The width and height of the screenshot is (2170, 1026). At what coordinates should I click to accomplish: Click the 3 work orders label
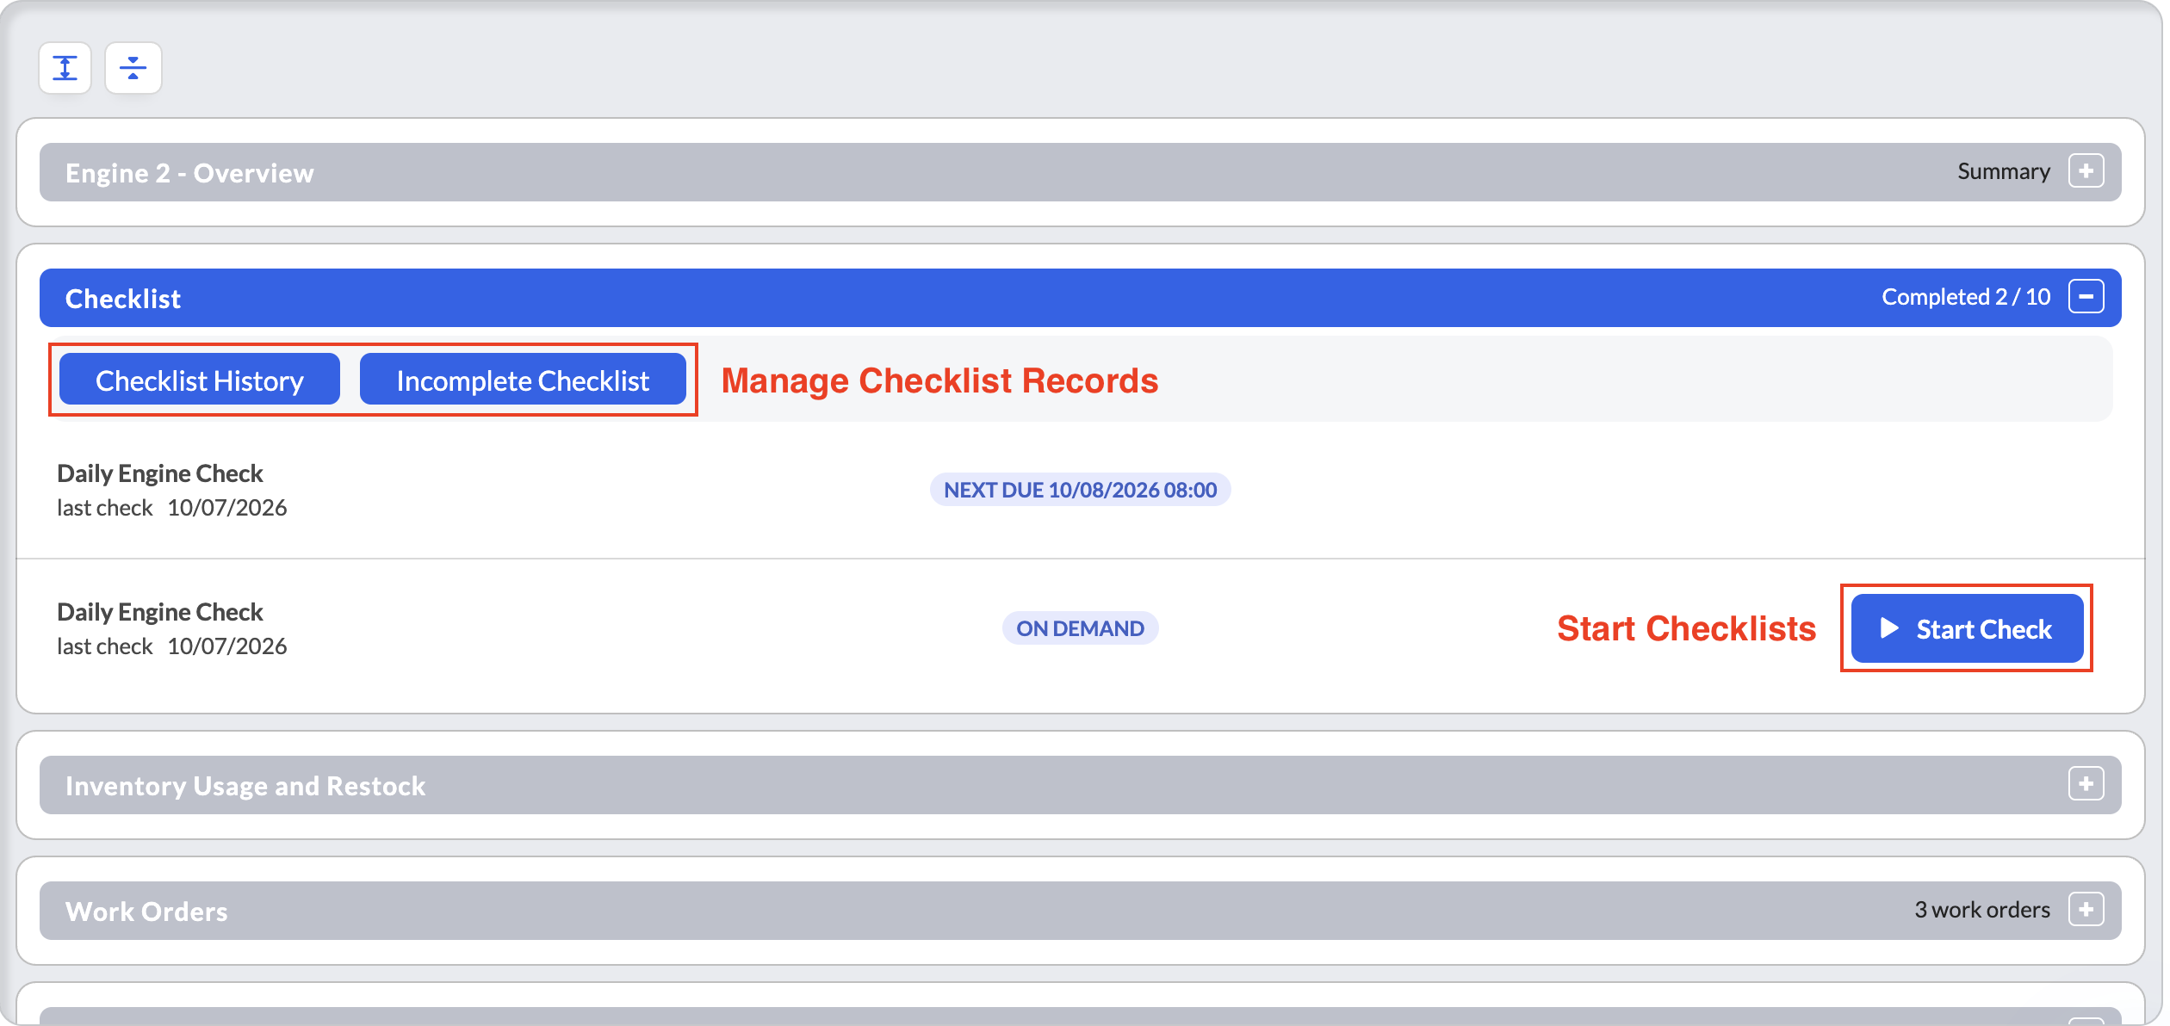point(1981,910)
